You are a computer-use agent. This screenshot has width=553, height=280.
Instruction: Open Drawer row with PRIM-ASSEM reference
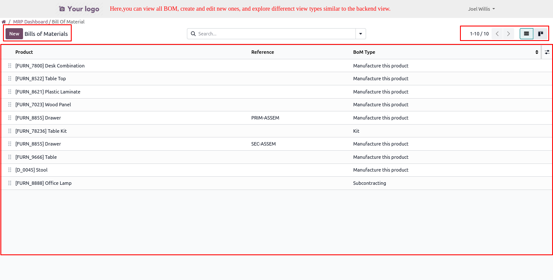click(x=38, y=118)
